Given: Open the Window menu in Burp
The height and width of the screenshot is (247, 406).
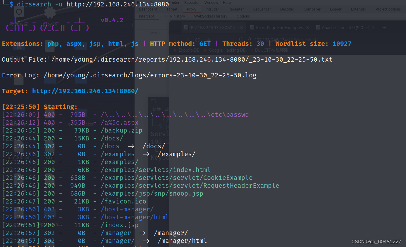Looking at the screenshot, I should [211, 2].
